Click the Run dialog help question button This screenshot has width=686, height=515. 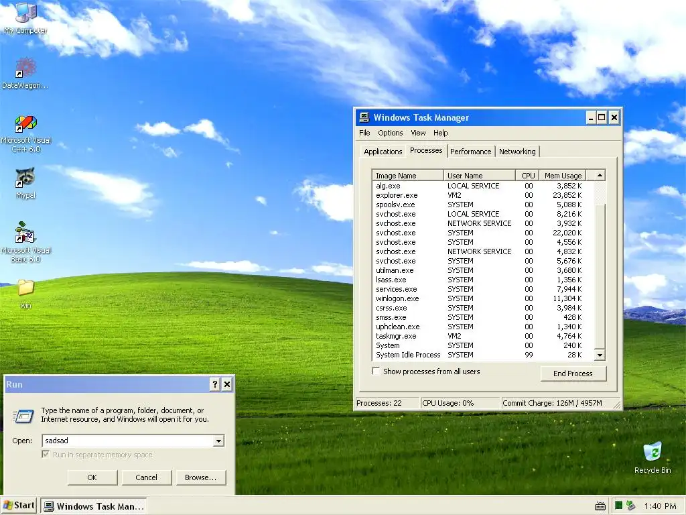215,384
